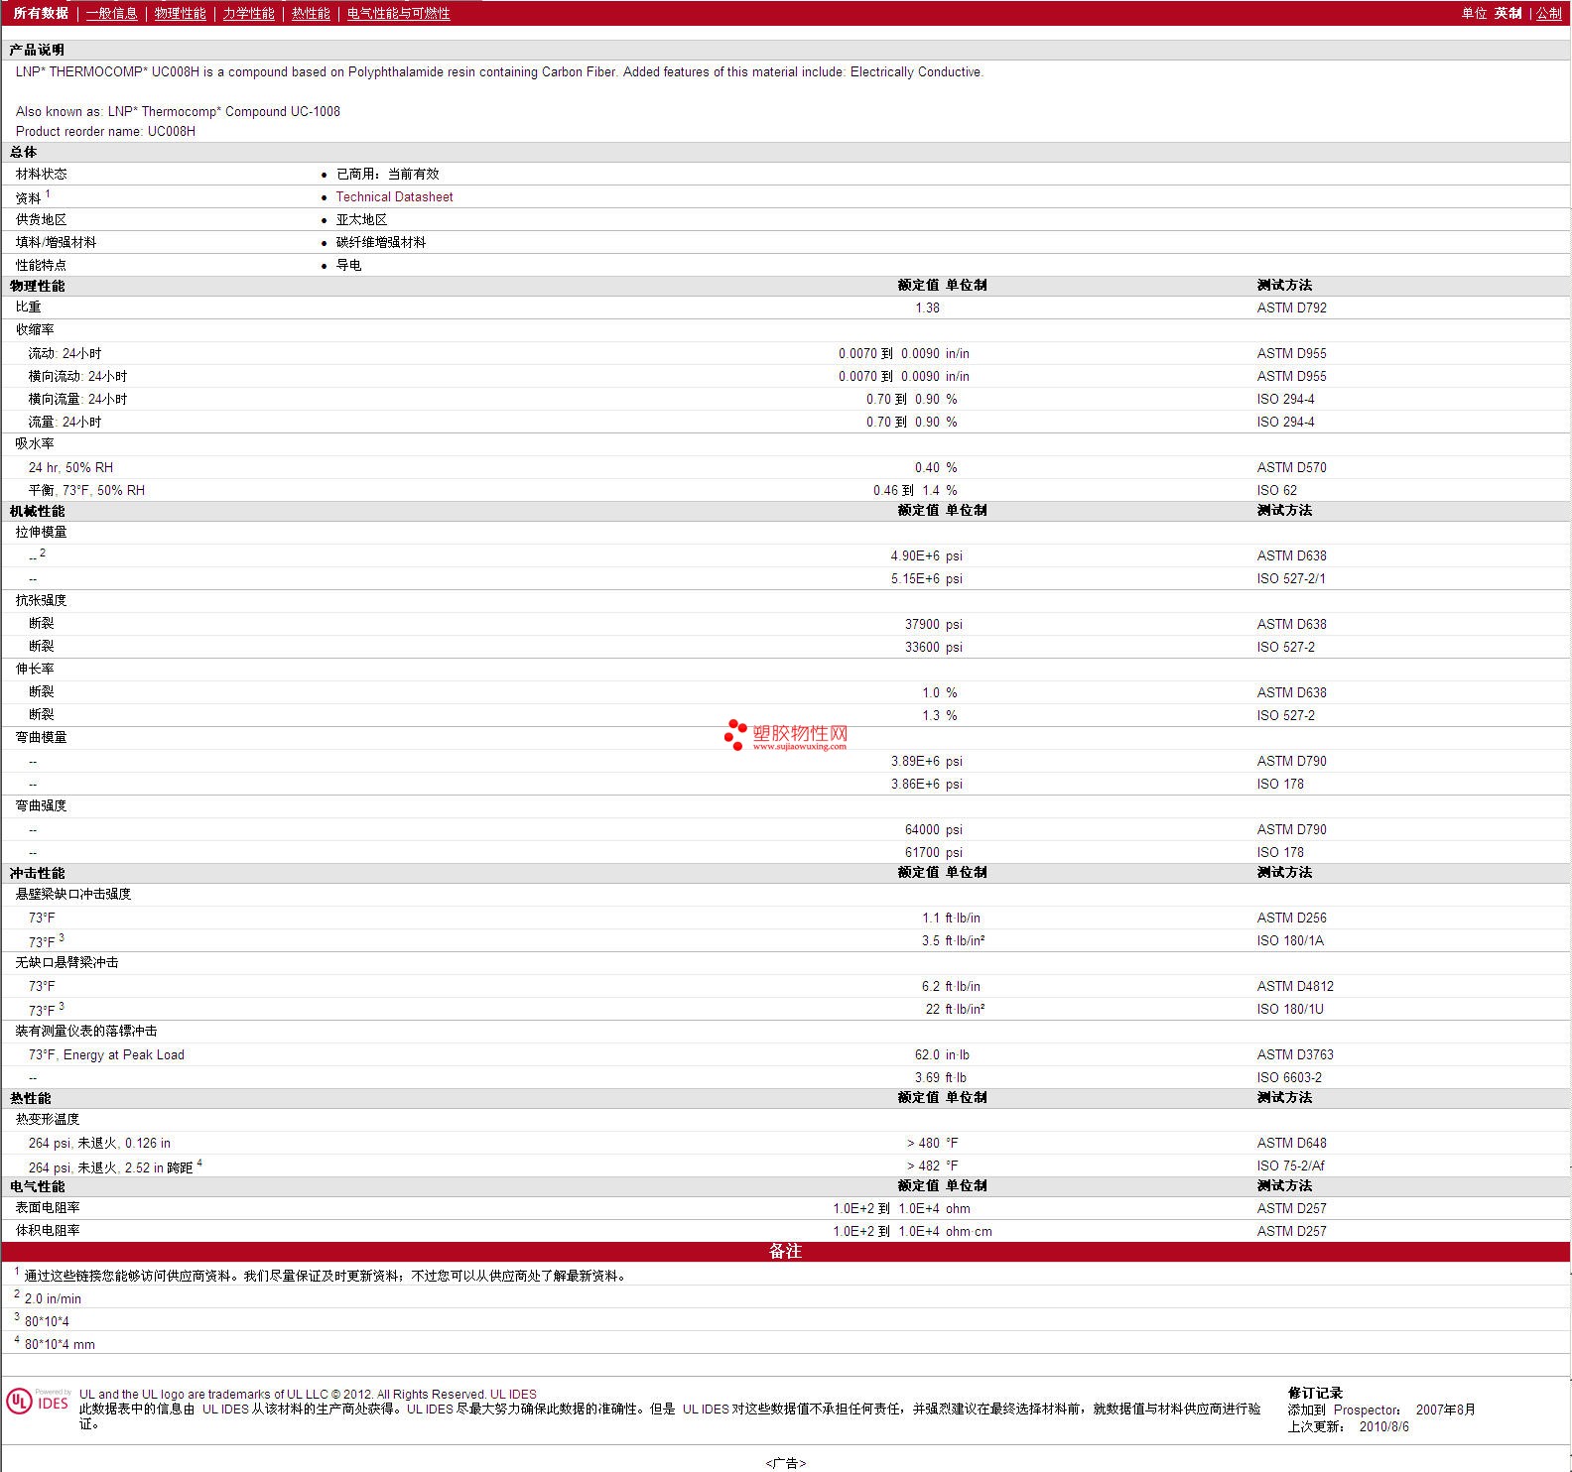1572x1472 pixels.
Task: Open the 电气性能与可燃性 tab
Action: point(398,13)
